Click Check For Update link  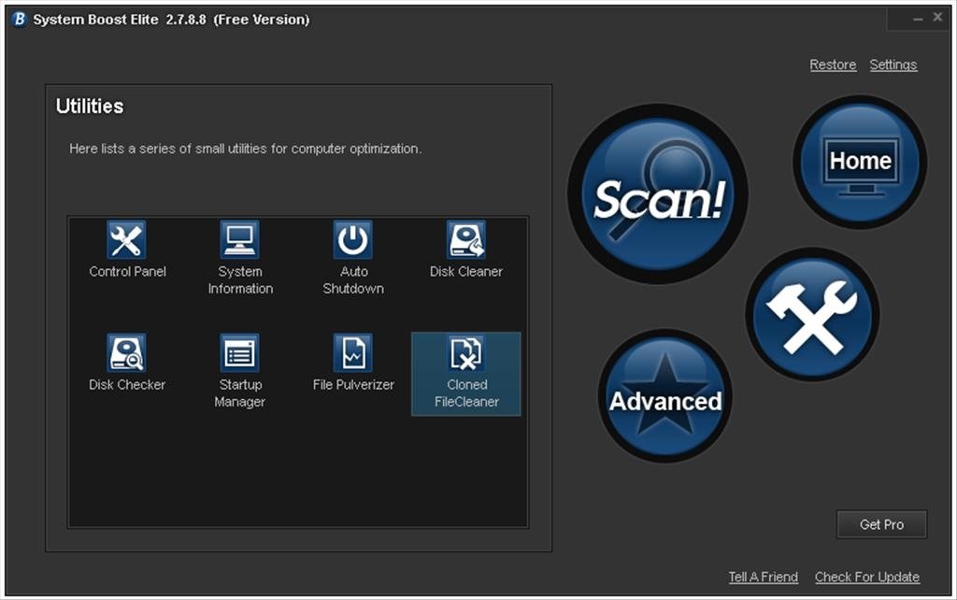point(866,577)
